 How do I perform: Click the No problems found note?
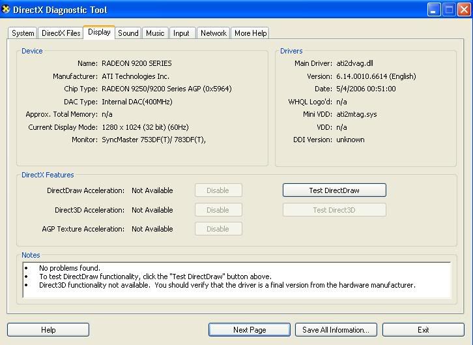(69, 268)
